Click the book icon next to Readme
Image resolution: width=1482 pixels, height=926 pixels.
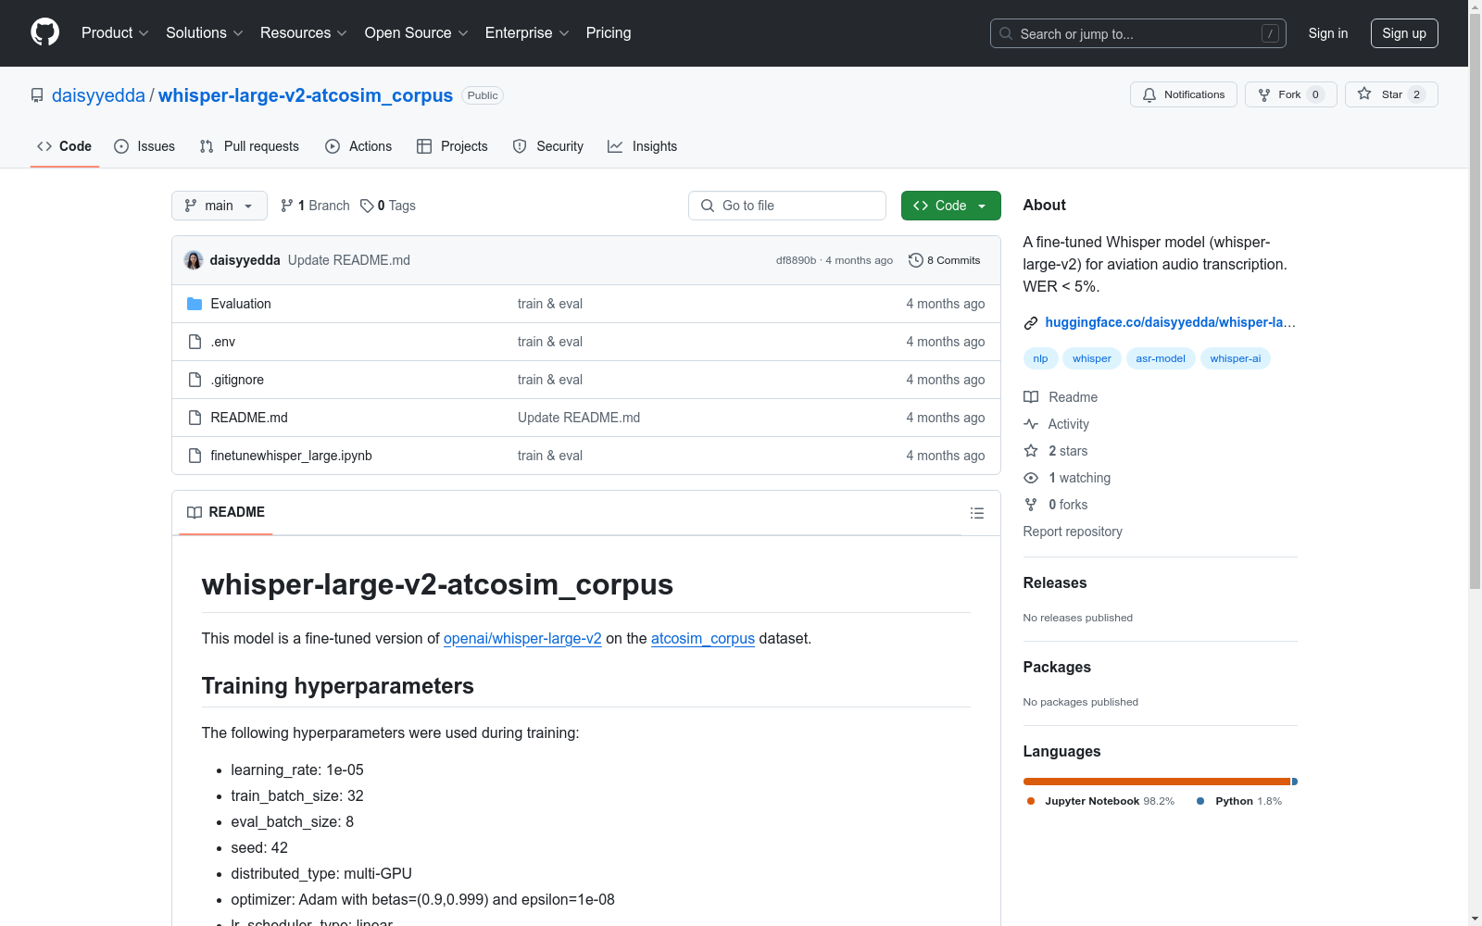click(x=1031, y=397)
